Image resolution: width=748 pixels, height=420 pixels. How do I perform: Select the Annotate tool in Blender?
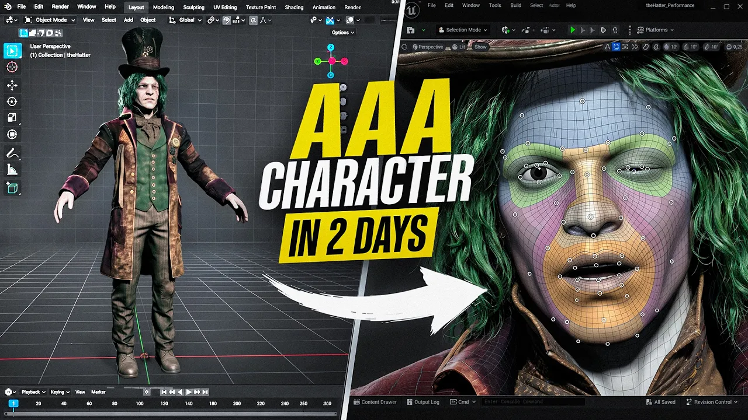pos(12,153)
